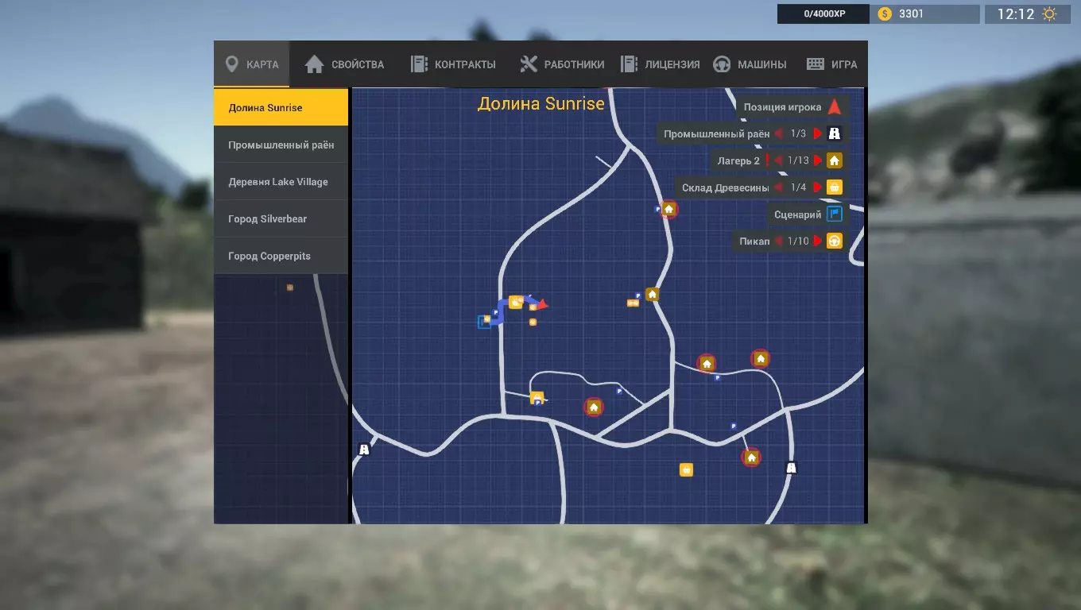Click the basket icon in Склад Древесины legend row
The height and width of the screenshot is (610, 1081).
(x=834, y=187)
